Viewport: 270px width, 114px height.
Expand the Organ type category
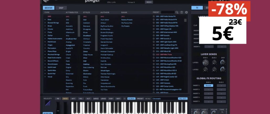pyautogui.click(x=45, y=45)
